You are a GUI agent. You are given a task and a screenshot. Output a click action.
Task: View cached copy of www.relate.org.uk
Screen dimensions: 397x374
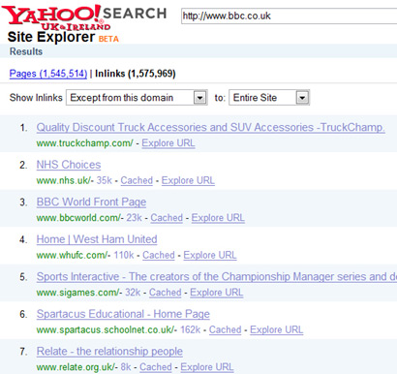tap(156, 367)
